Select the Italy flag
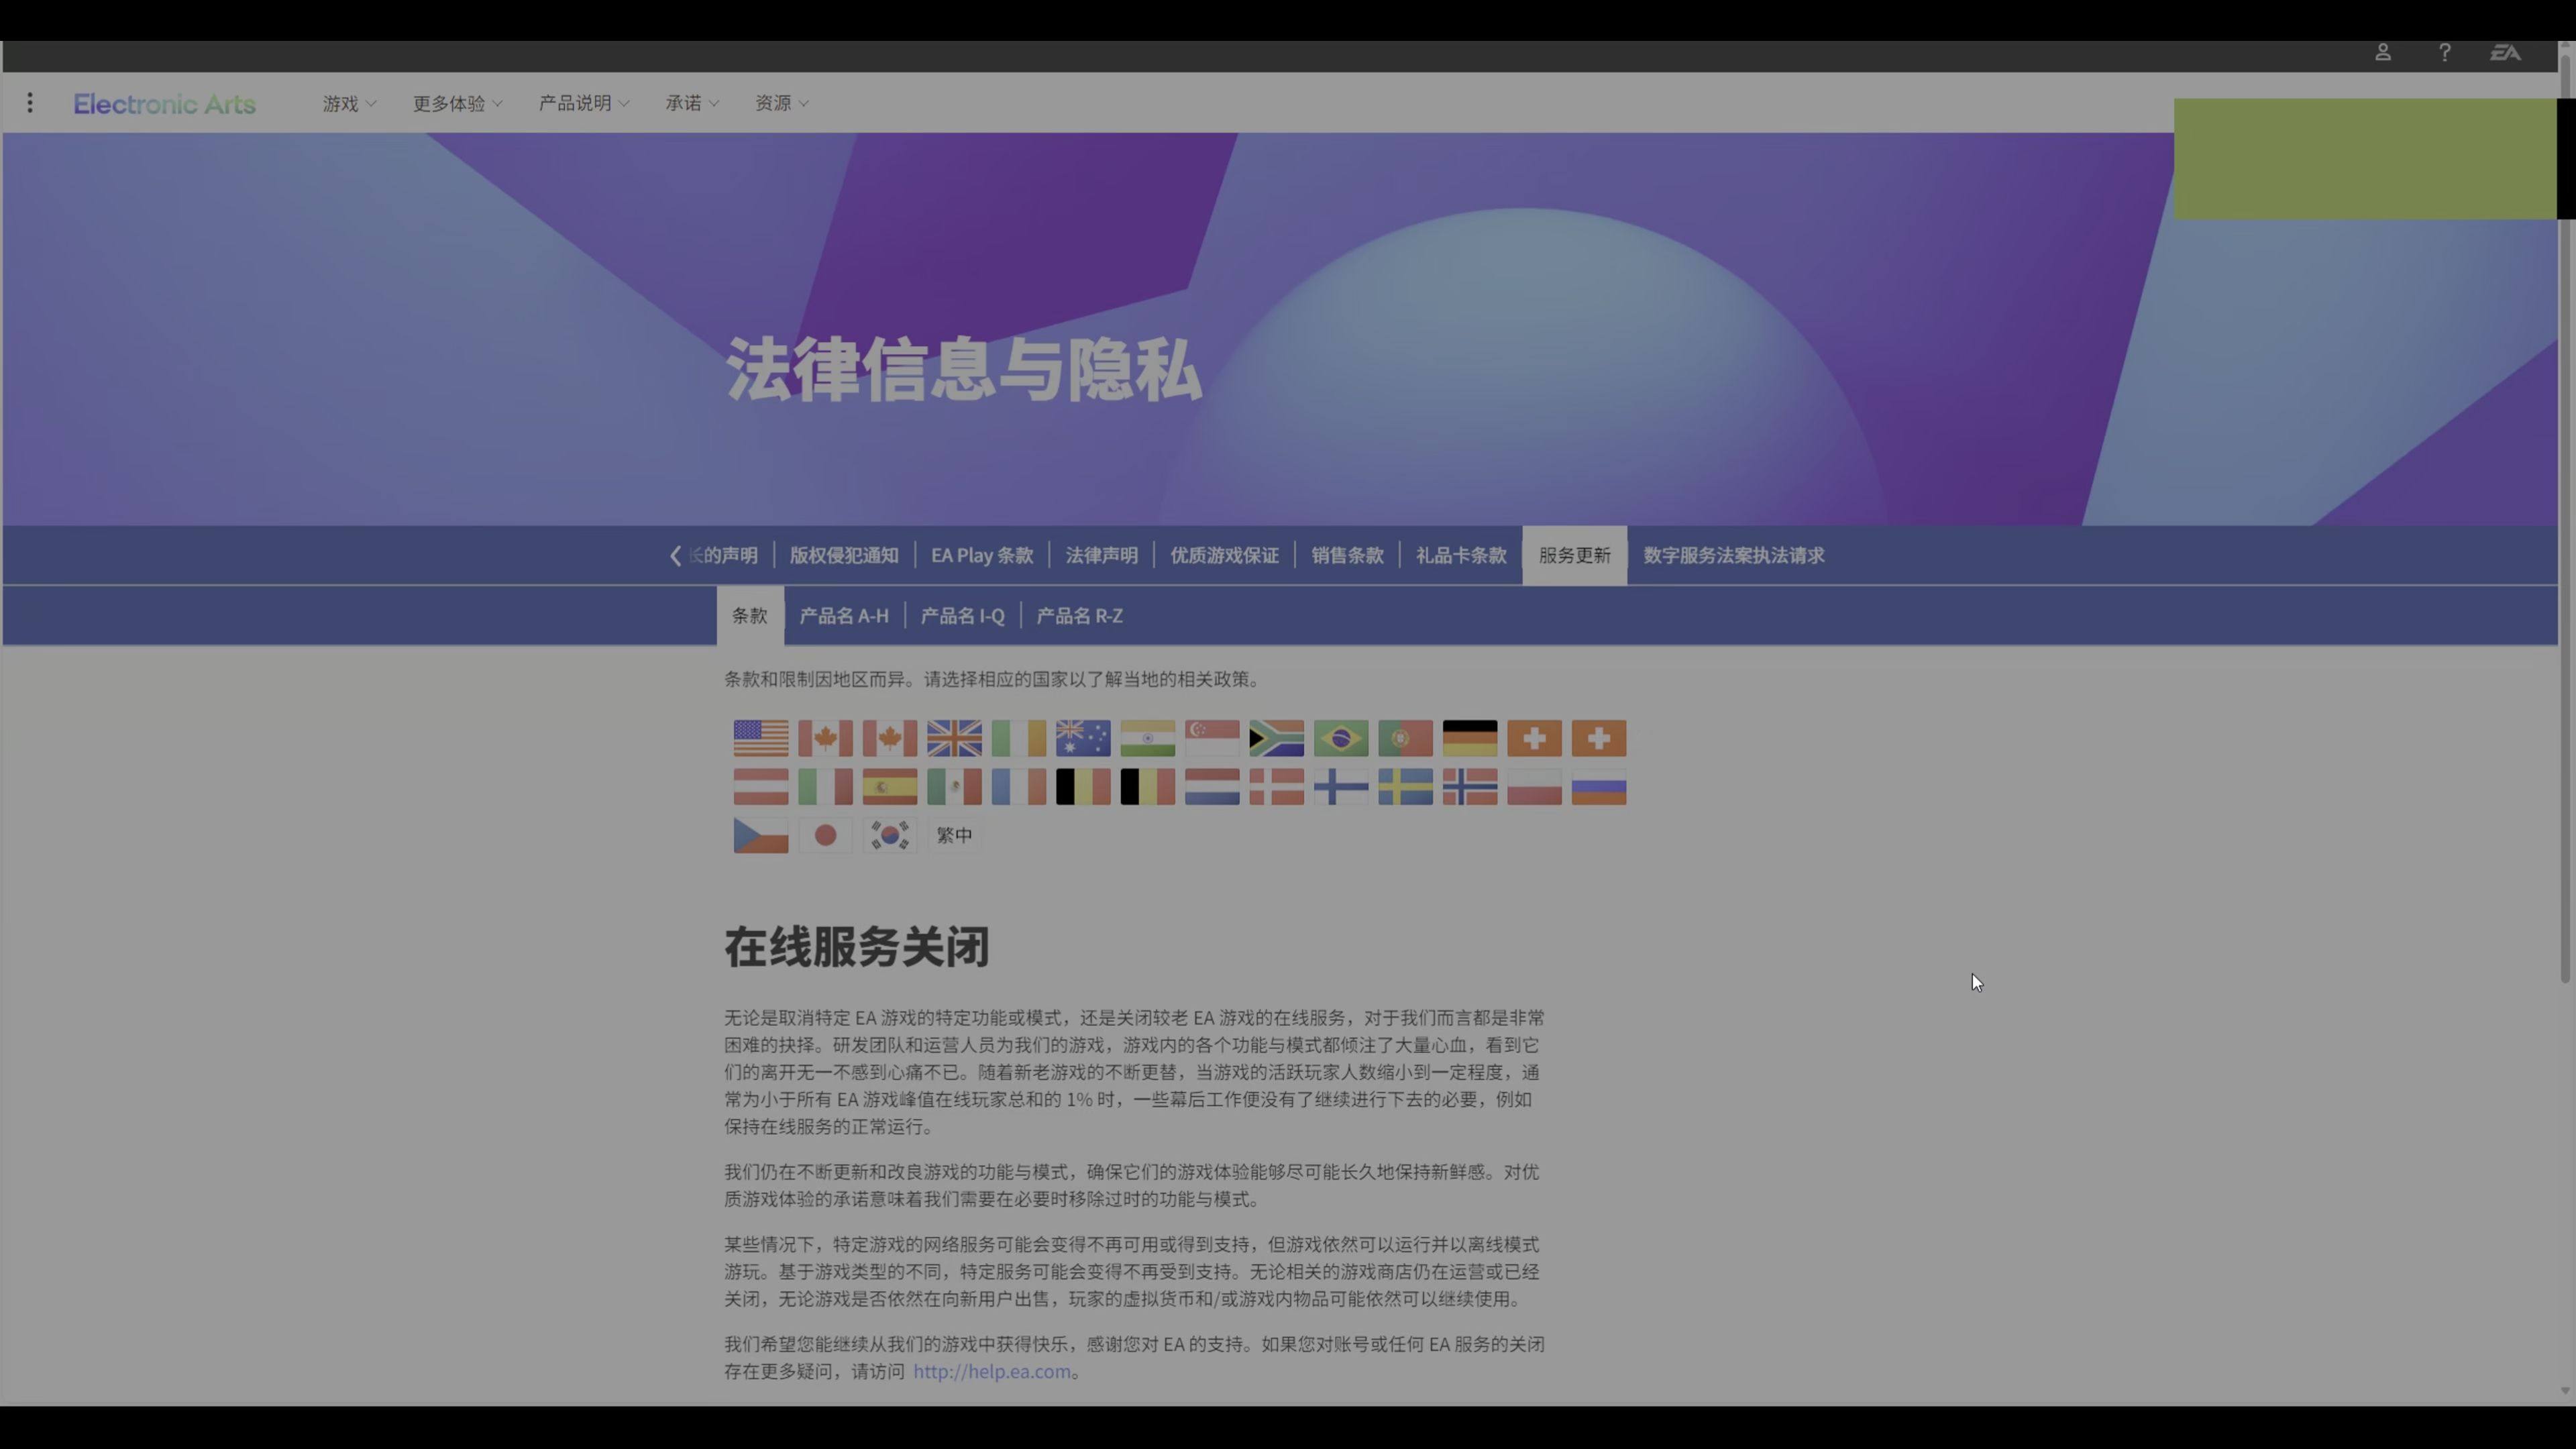The width and height of the screenshot is (2576, 1449). [x=825, y=787]
